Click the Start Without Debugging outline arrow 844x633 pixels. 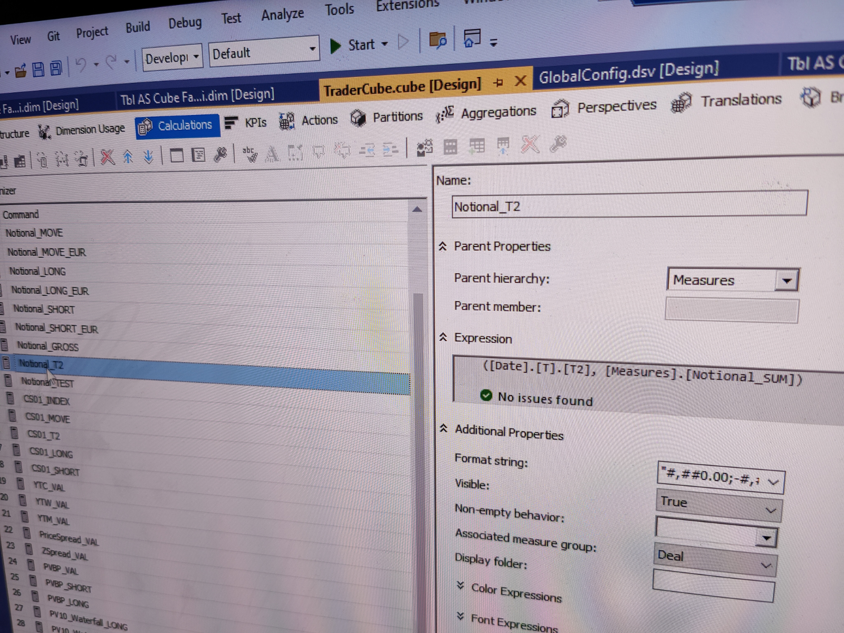click(404, 42)
